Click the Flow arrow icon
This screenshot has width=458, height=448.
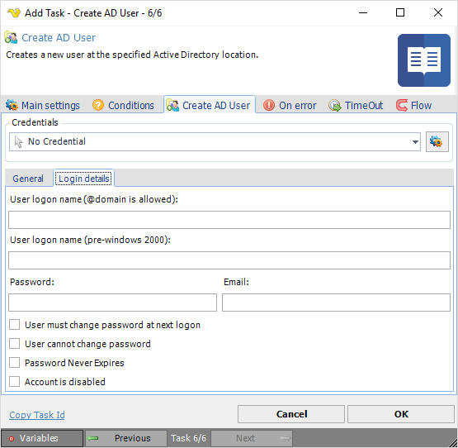(x=402, y=105)
